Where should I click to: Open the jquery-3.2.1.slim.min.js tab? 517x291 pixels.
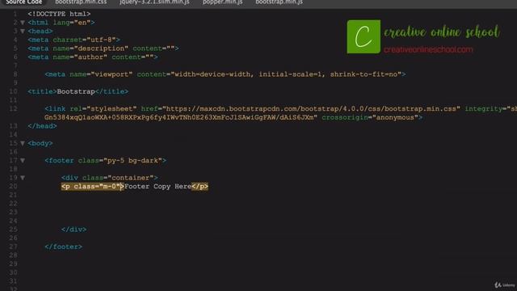tap(154, 2)
